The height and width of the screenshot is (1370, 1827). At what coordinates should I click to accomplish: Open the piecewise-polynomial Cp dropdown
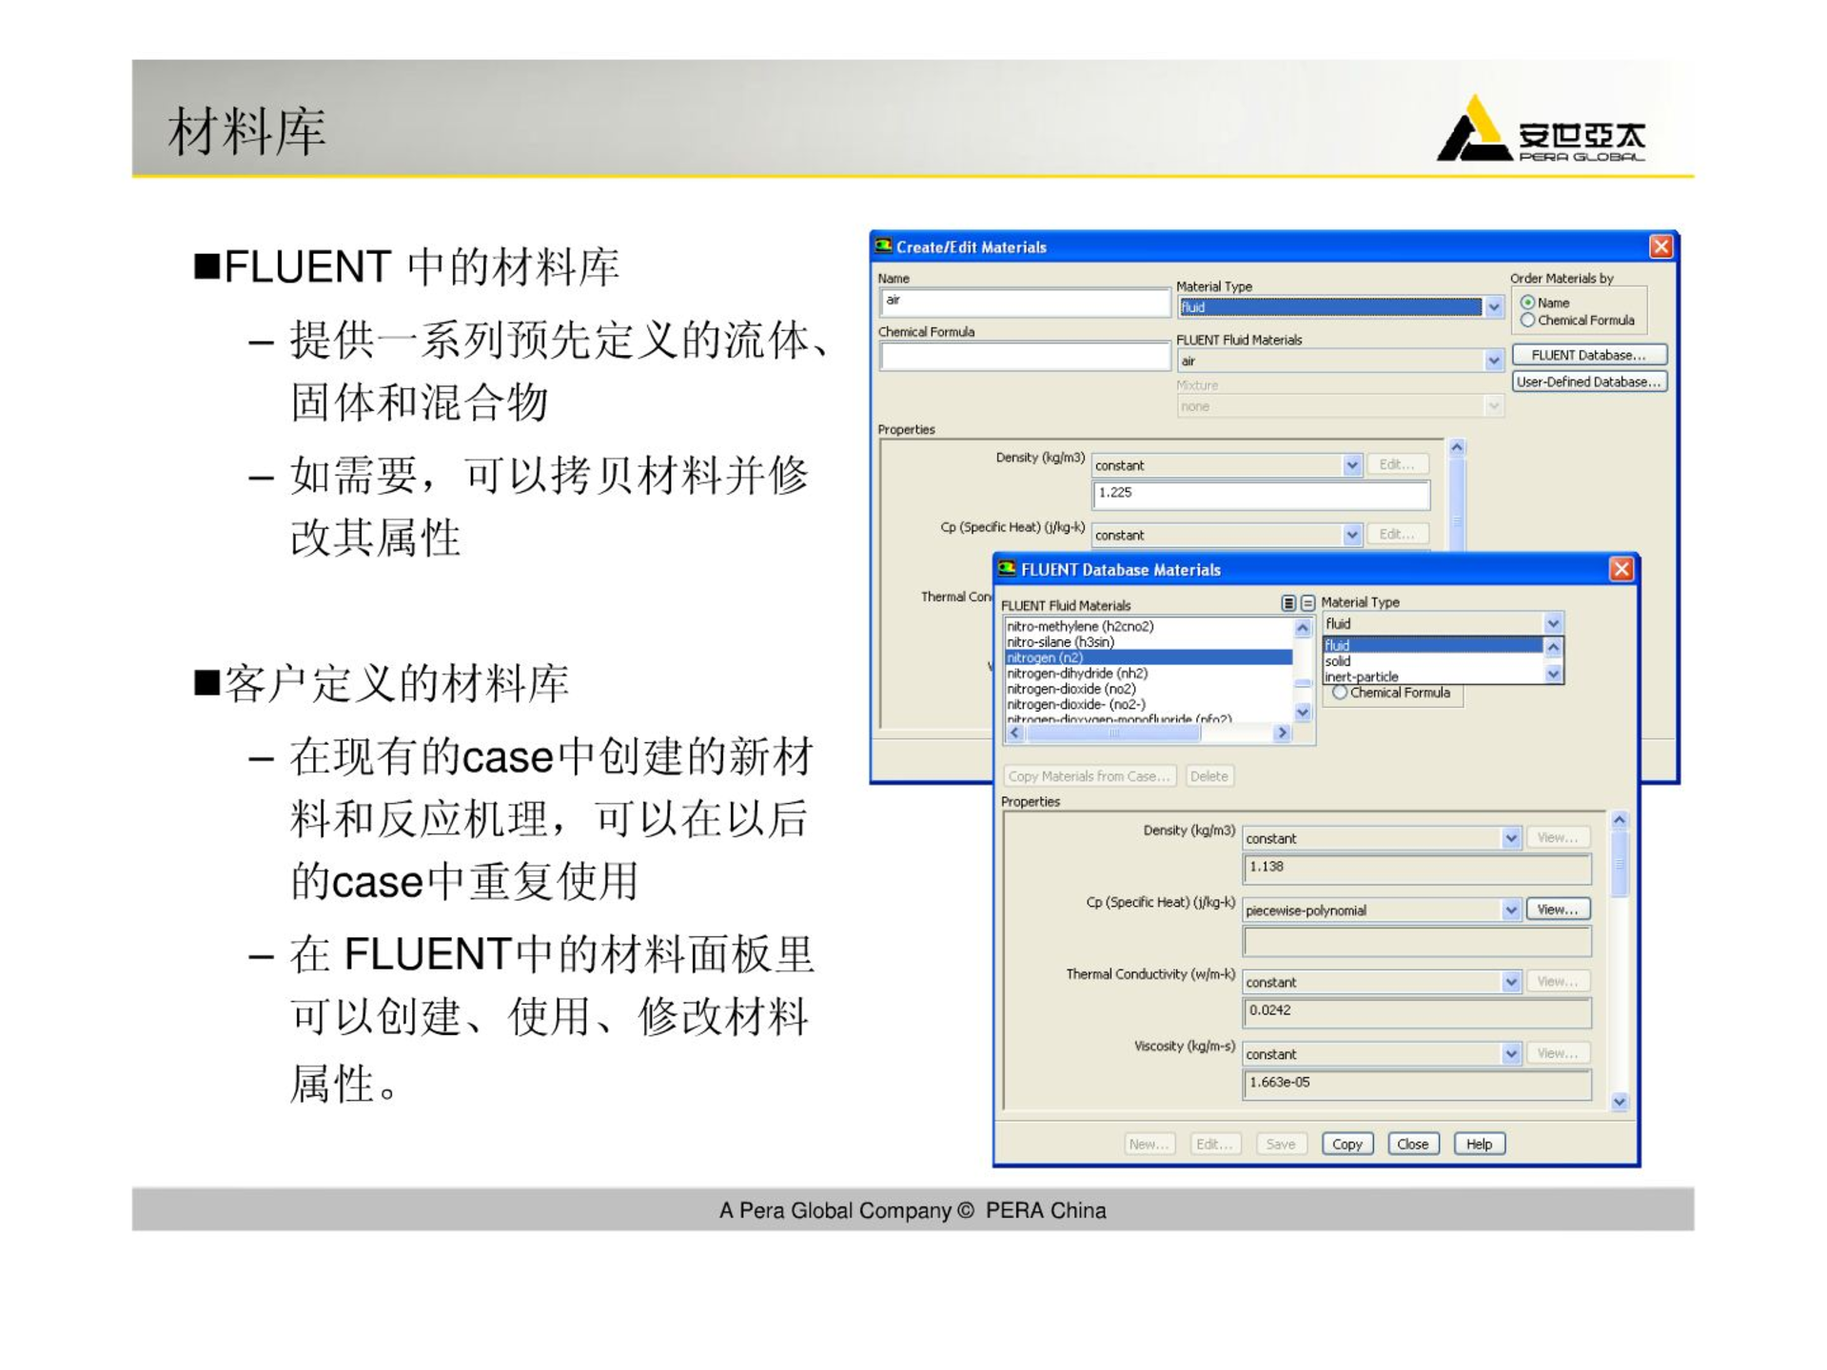coord(1511,910)
